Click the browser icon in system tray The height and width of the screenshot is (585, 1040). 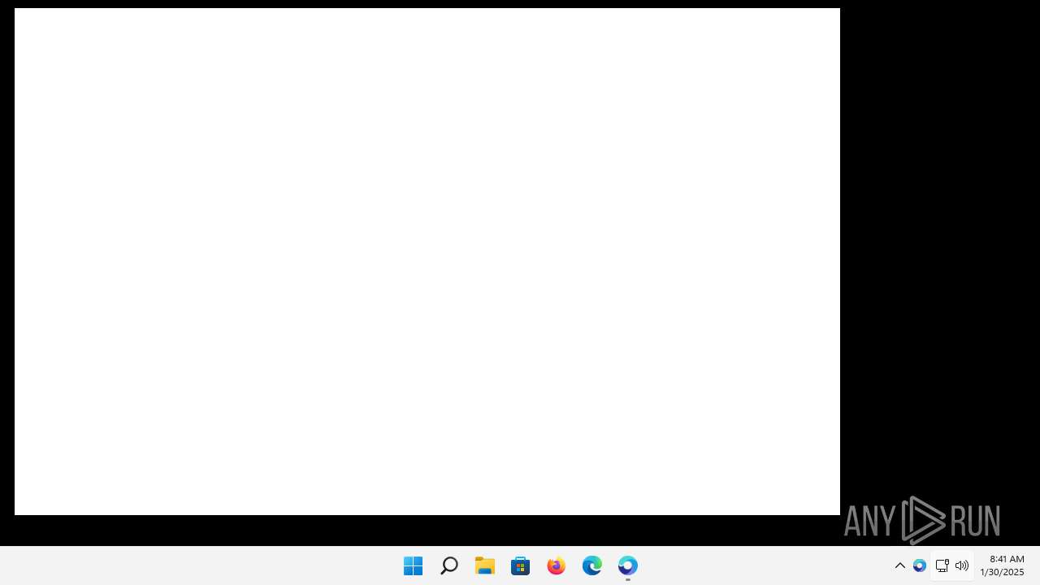(x=920, y=565)
